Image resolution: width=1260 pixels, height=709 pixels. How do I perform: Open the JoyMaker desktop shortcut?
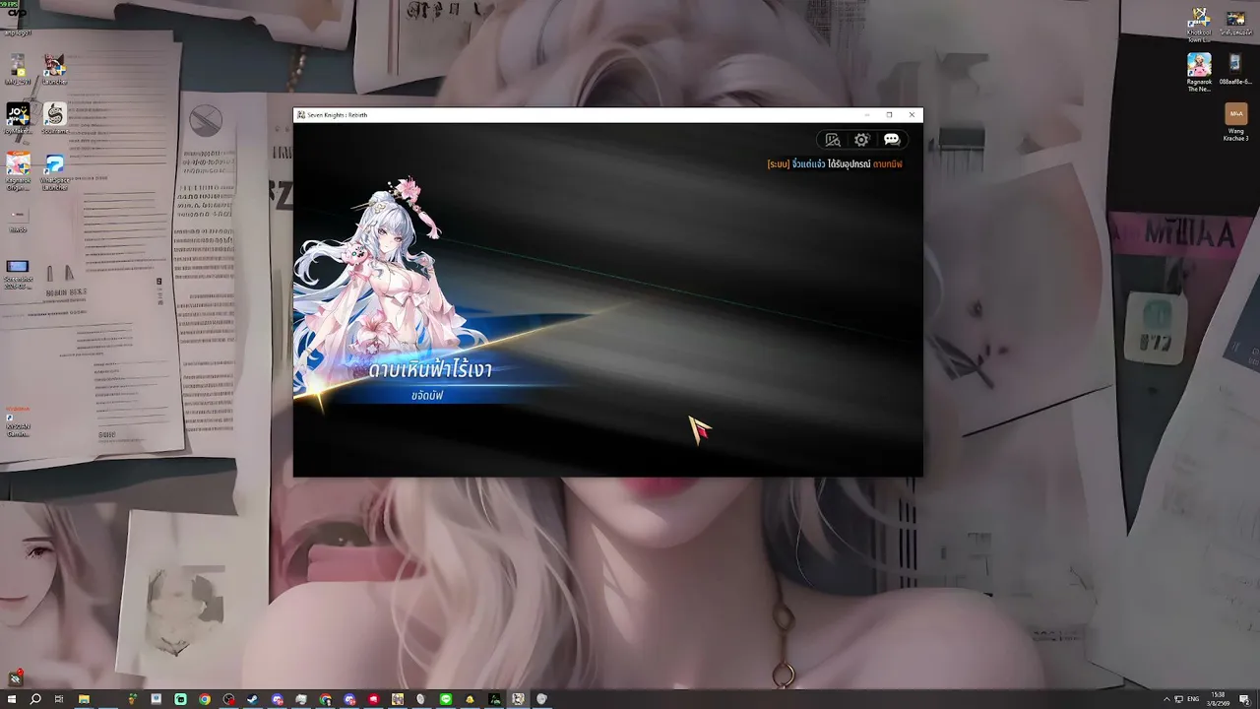click(18, 118)
